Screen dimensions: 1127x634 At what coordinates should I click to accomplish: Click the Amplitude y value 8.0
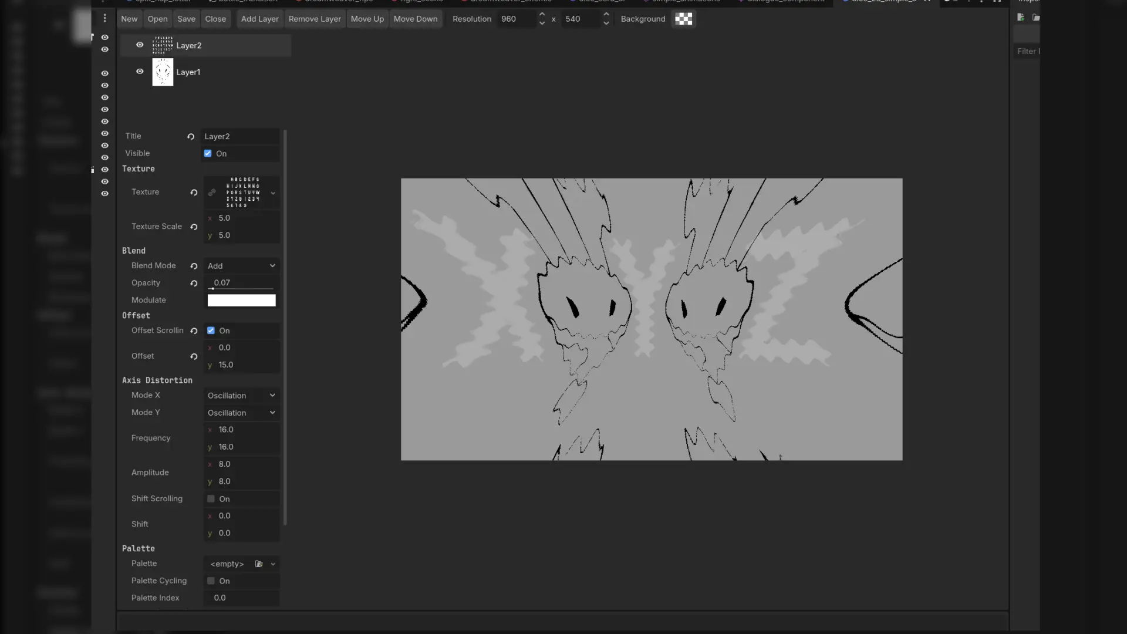[241, 481]
